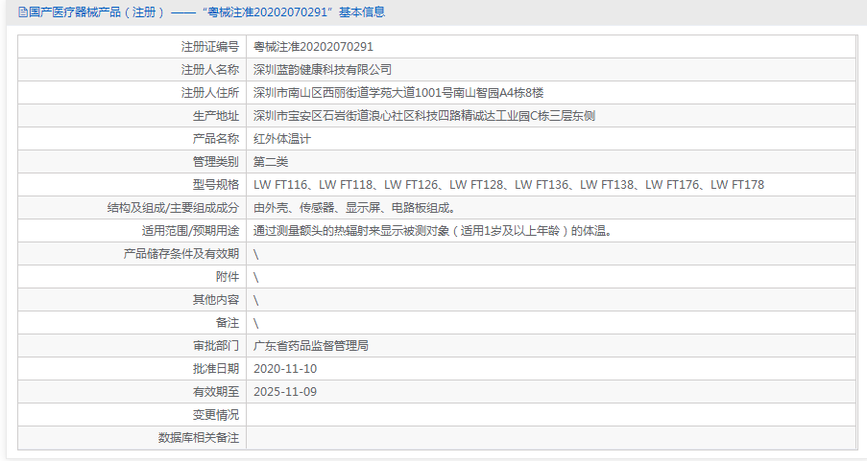Click the 注册人名称 label
867x461 pixels.
(x=210, y=70)
